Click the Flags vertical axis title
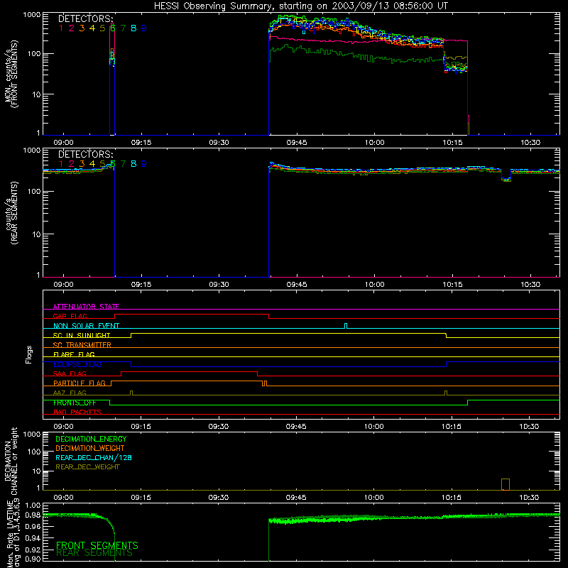The image size is (568, 568). [x=29, y=354]
